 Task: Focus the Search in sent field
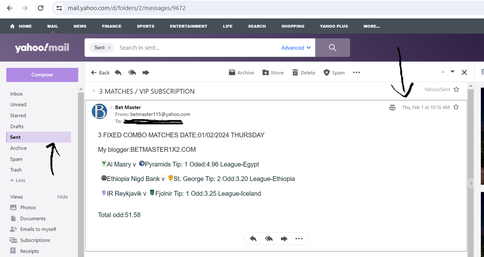(197, 48)
